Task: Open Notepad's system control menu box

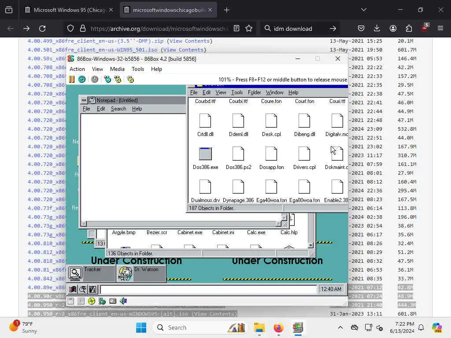Action: pos(84,100)
